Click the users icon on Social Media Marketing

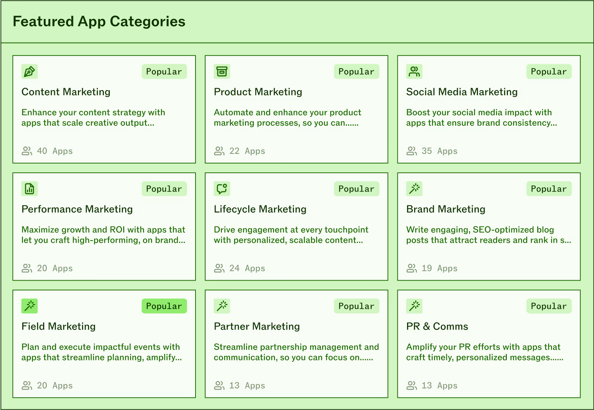[x=414, y=72]
